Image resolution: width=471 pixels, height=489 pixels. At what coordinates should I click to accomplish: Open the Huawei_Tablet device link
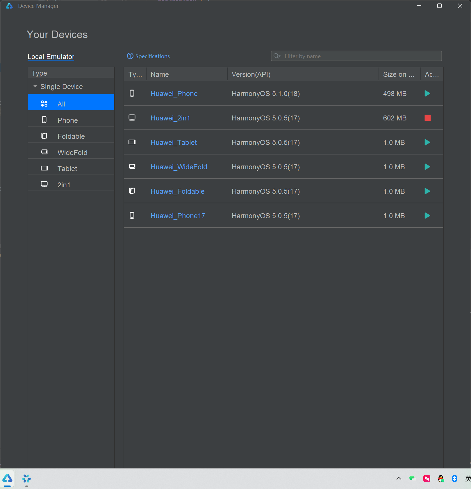pos(174,143)
